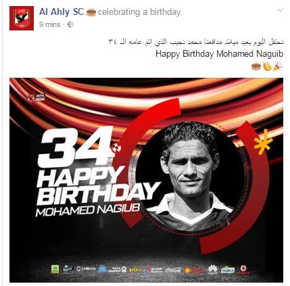Click the Saibank sponsor logo

tap(86, 269)
